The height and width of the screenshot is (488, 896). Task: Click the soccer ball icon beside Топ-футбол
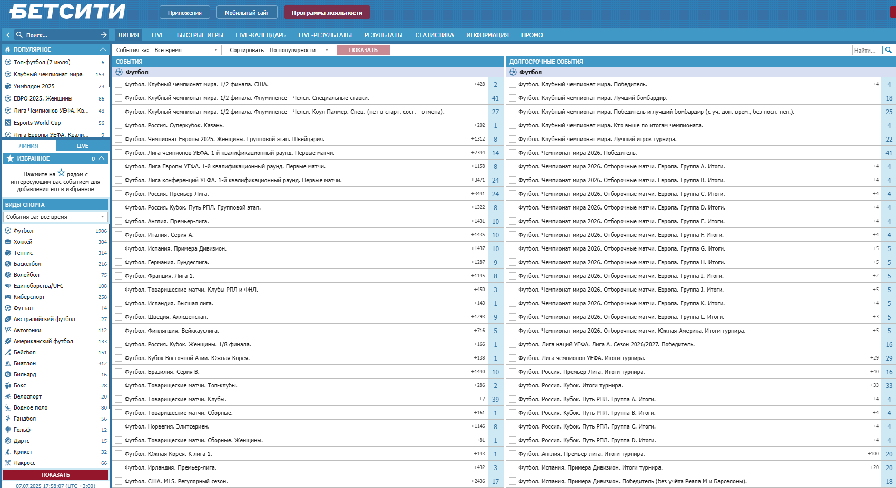point(8,62)
